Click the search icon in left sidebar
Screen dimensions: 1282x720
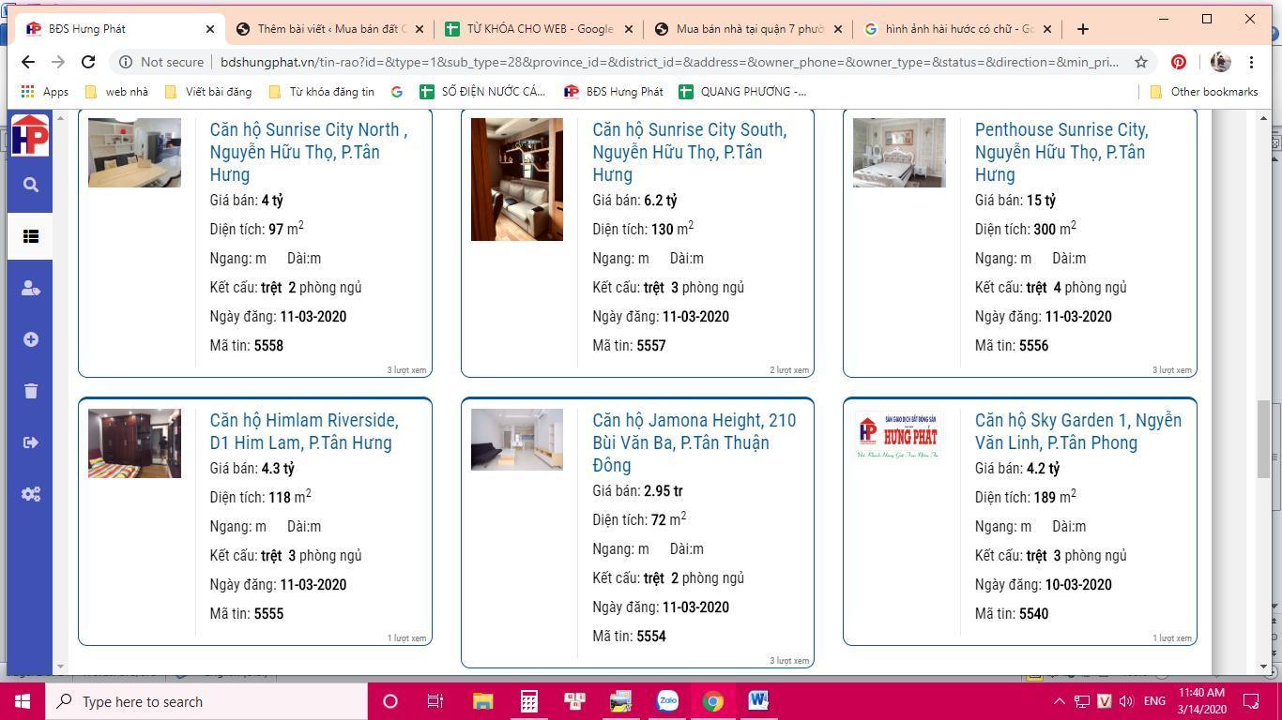pos(30,185)
